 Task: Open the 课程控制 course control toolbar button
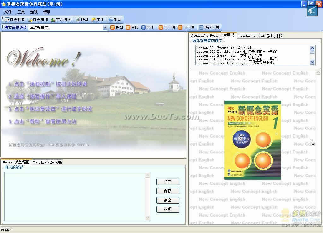[x=15, y=20]
